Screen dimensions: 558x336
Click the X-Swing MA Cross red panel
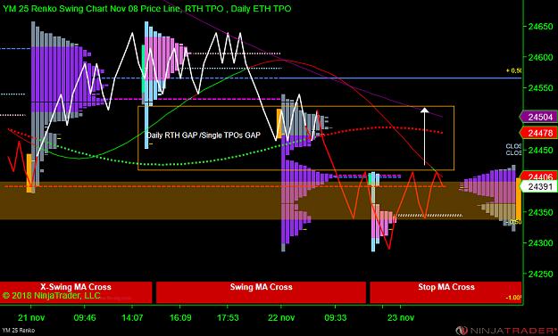(76, 292)
